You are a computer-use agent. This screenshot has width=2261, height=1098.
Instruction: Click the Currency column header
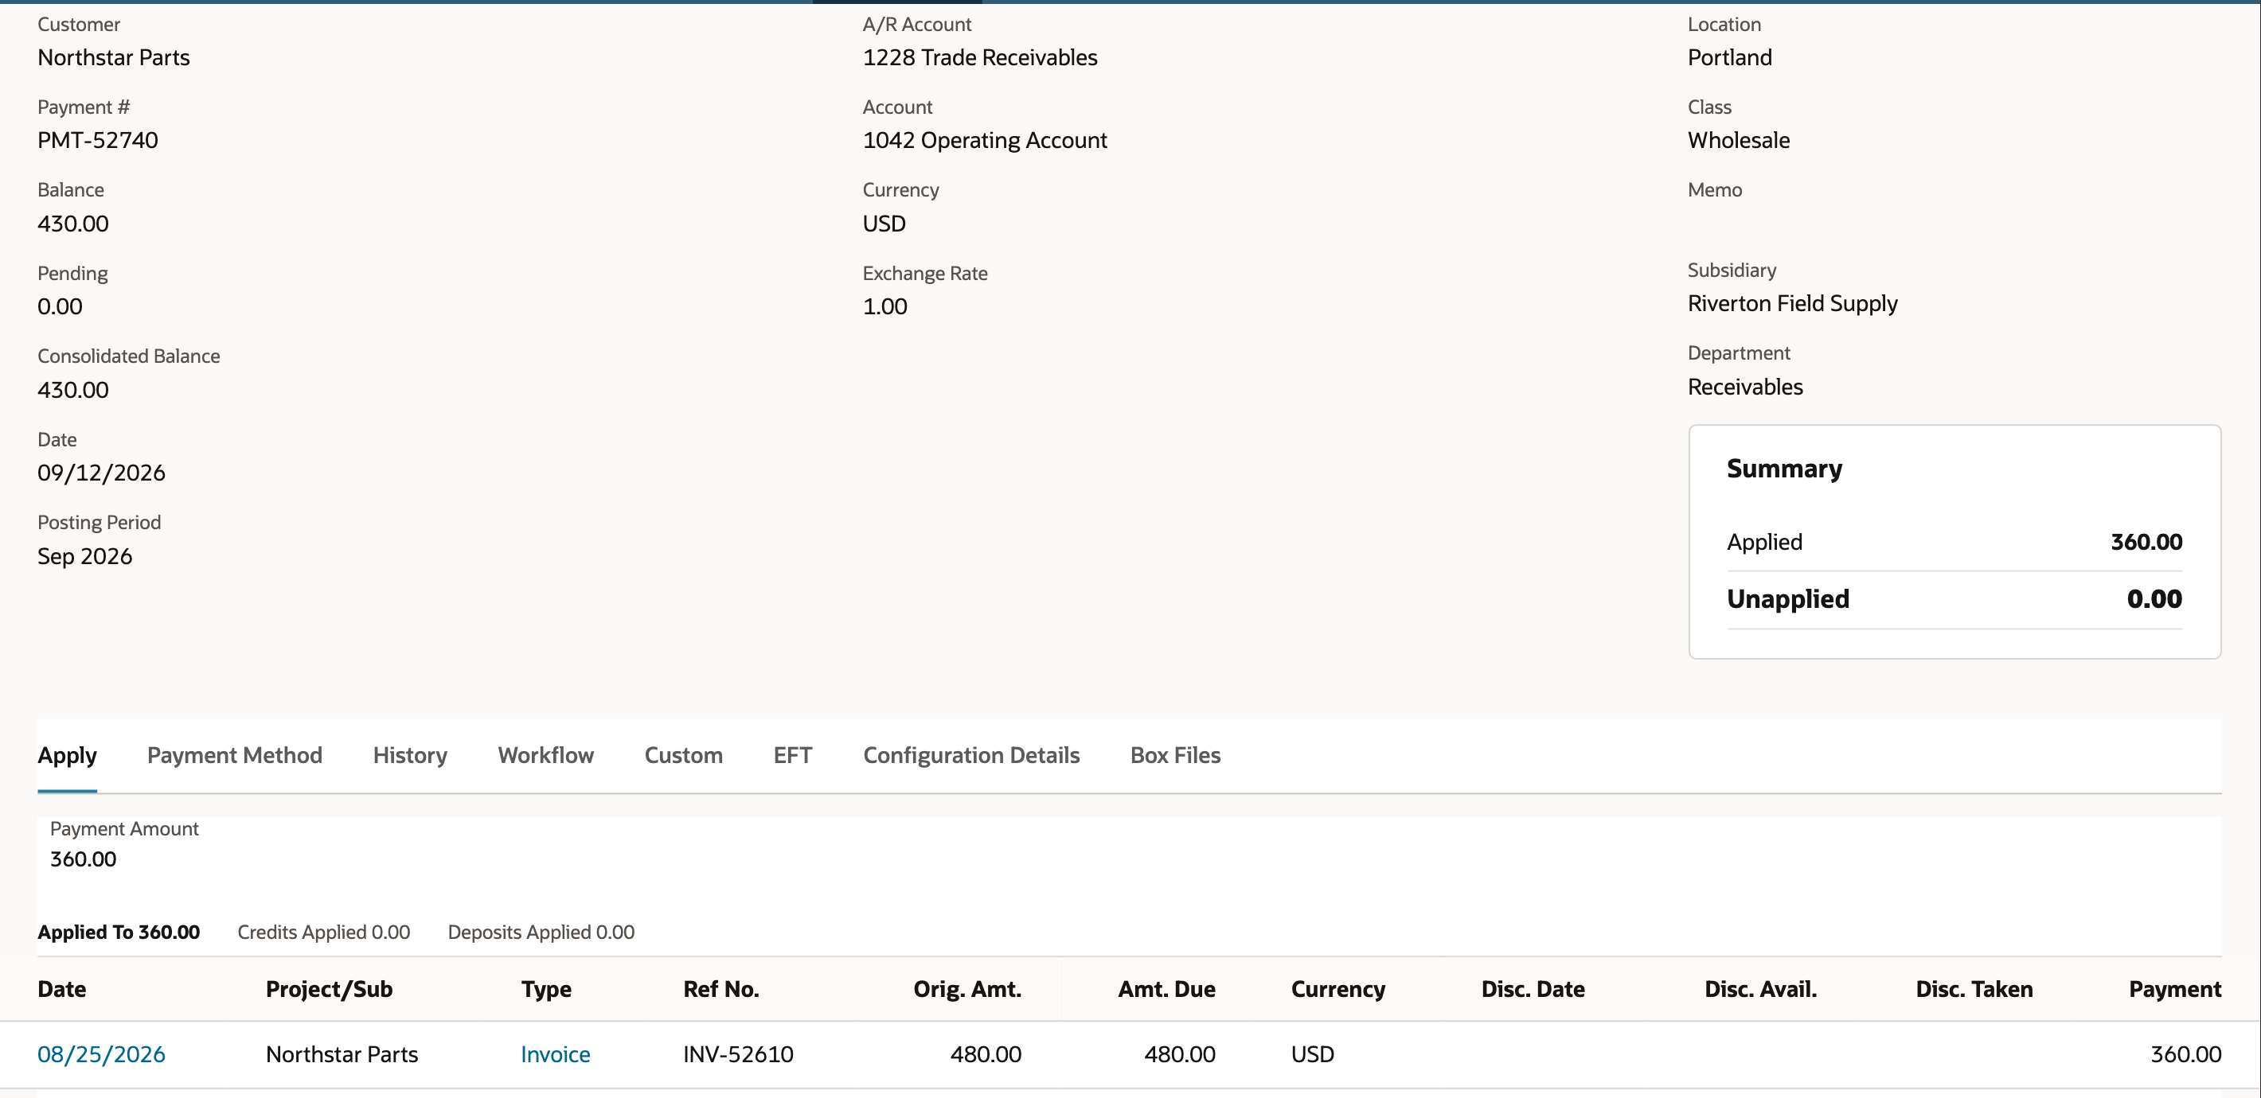[x=1337, y=989]
